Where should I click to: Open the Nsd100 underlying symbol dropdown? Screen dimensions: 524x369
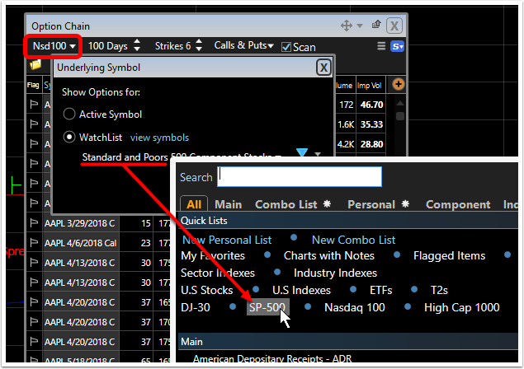pos(54,45)
